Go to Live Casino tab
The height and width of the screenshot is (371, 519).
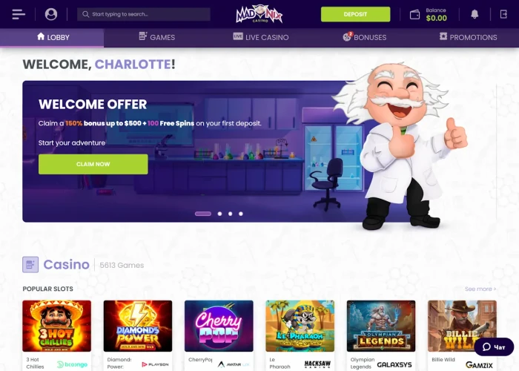pyautogui.click(x=261, y=37)
